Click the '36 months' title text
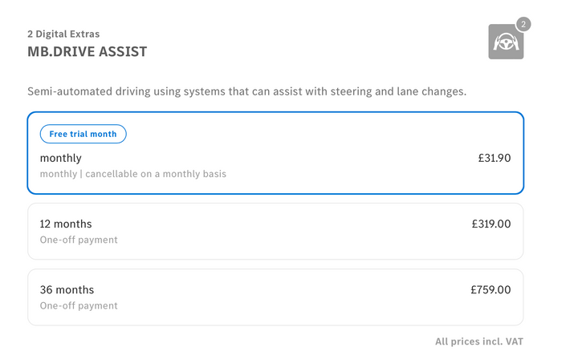Screen dimensions: 578x355 [x=67, y=290]
